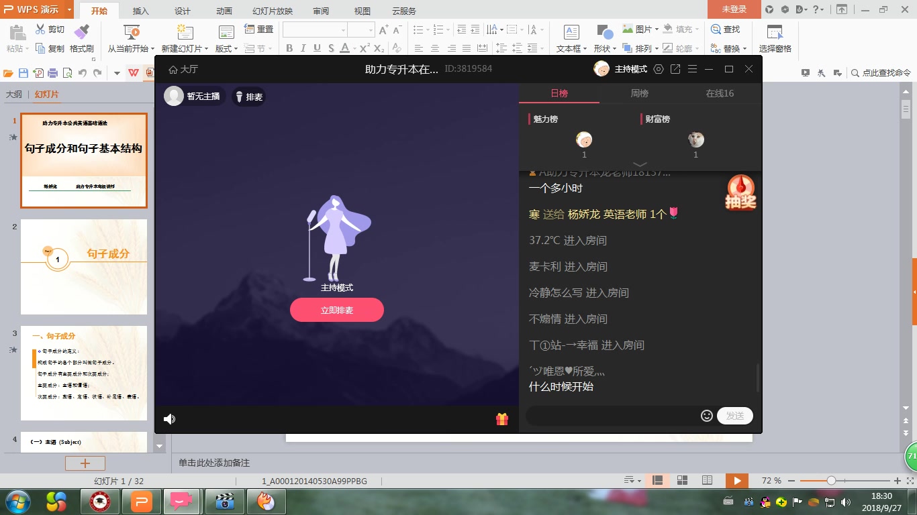This screenshot has width=917, height=515.
Task: Toggle bold formatting in WPS ribbon
Action: [289, 48]
